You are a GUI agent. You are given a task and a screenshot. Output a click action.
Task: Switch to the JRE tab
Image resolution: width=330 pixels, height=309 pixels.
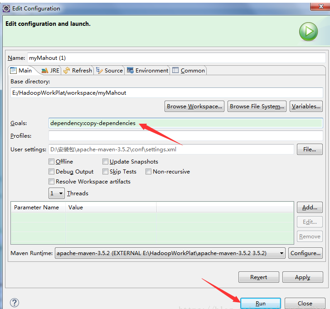click(50, 71)
